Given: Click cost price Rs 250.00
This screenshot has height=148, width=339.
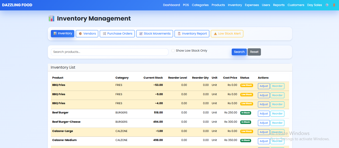Looking at the screenshot, I should click(231, 113).
